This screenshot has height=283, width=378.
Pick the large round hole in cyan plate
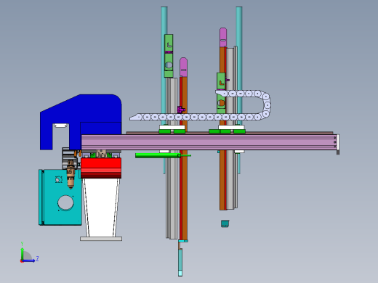click(65, 202)
